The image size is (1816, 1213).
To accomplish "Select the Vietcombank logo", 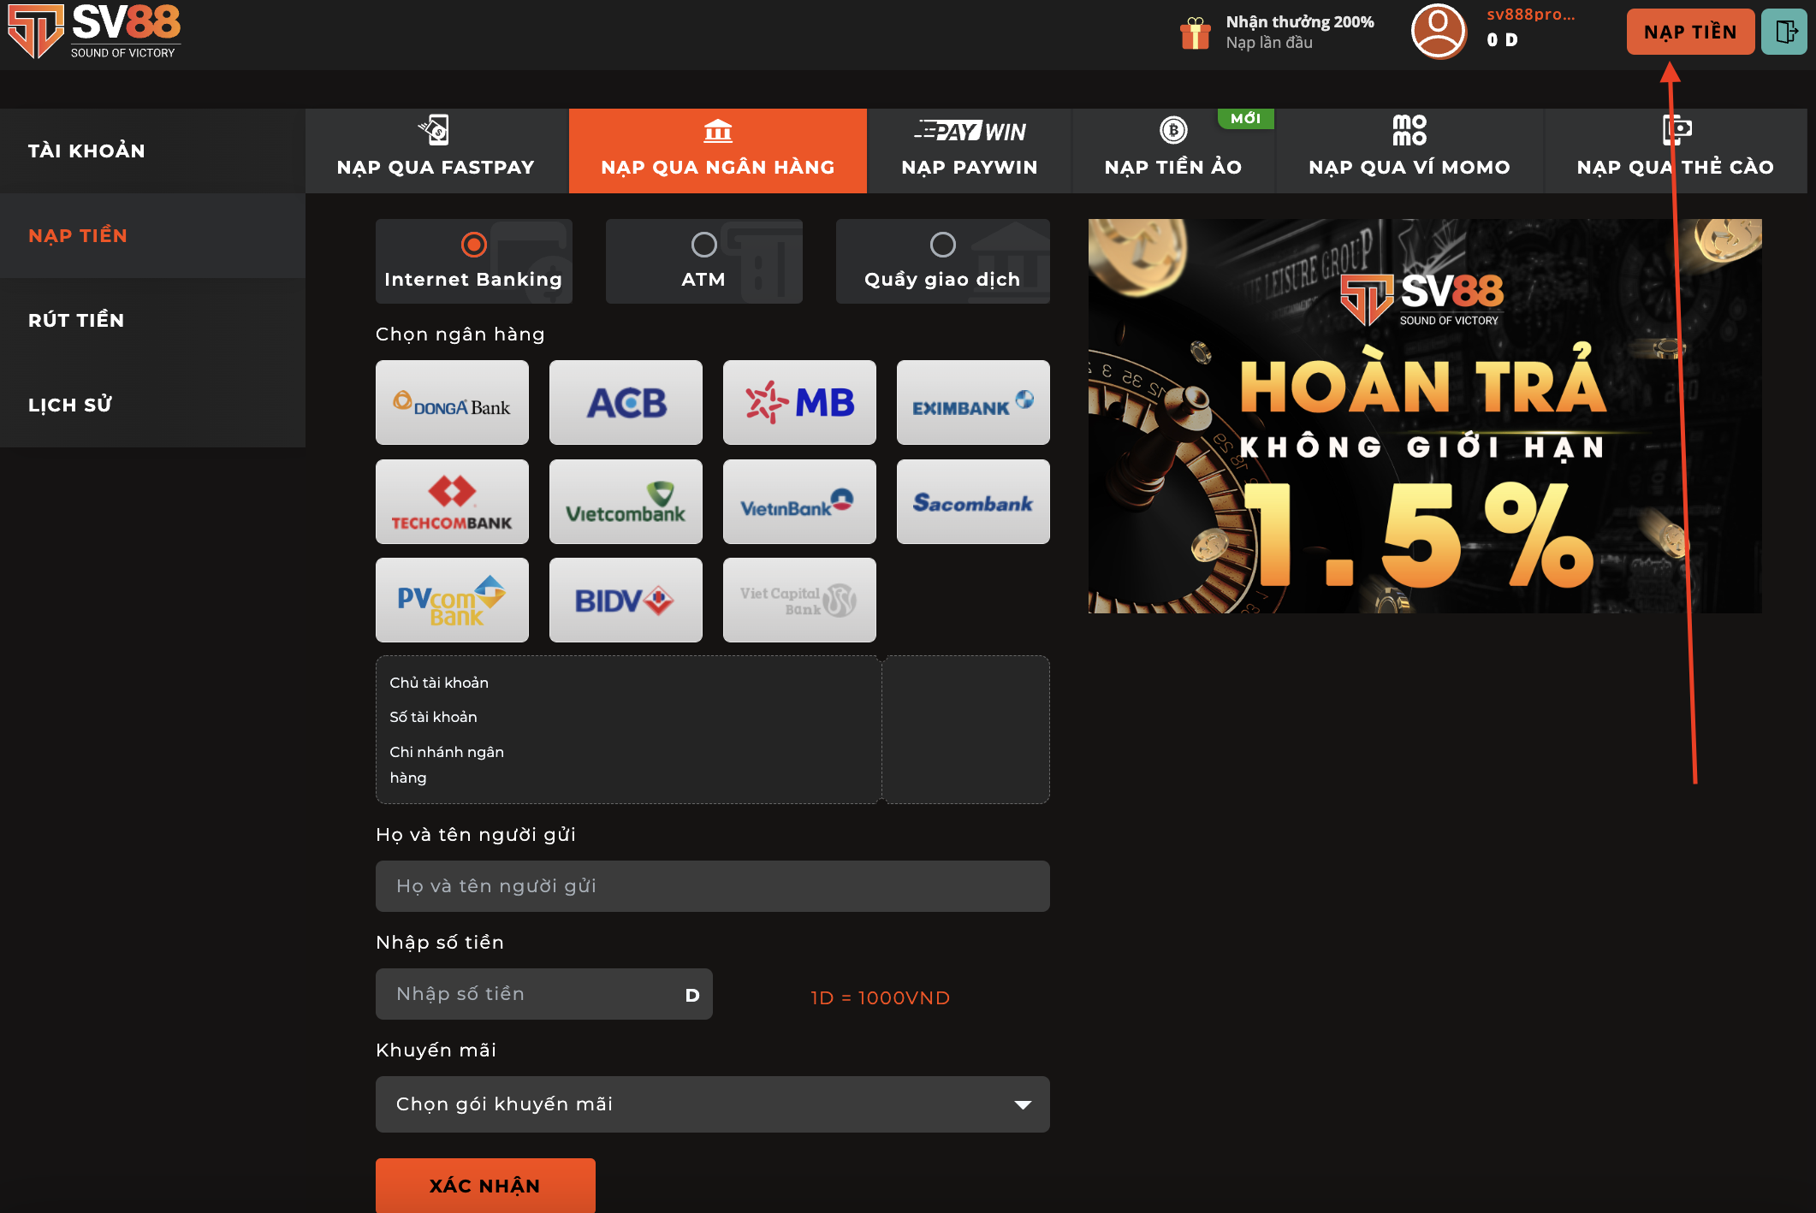I will point(626,501).
